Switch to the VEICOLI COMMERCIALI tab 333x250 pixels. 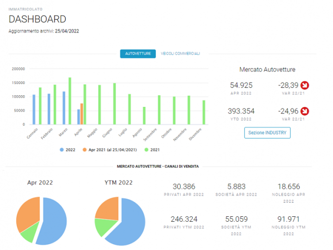click(x=180, y=54)
